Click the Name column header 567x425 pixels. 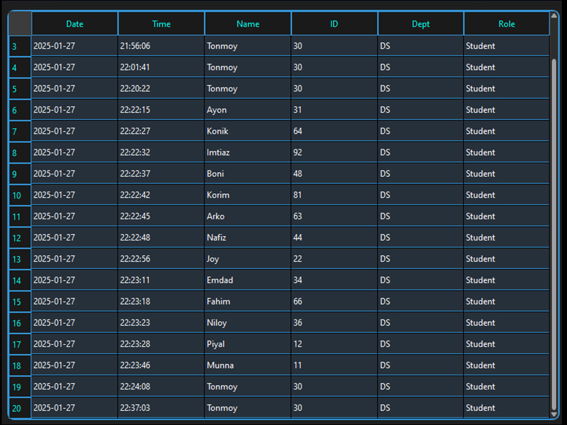[x=248, y=24]
